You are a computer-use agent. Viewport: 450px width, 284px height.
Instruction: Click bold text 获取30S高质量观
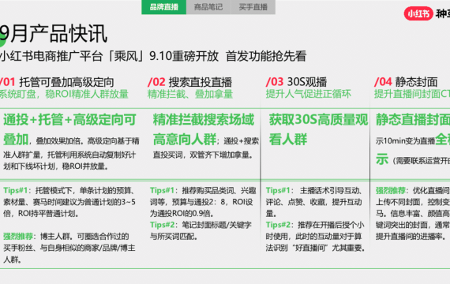click(318, 120)
